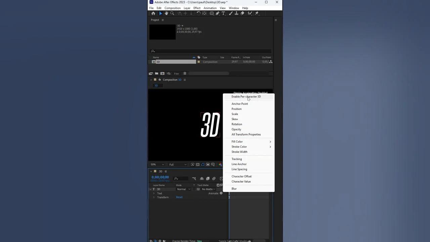The image size is (430, 242).
Task: Click the New Composition icon in the Project panel
Action: coord(162,74)
